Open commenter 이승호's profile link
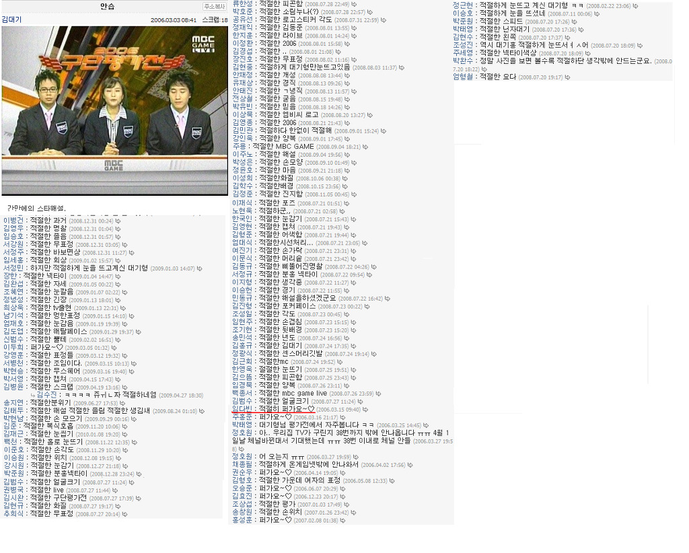 click(x=463, y=13)
